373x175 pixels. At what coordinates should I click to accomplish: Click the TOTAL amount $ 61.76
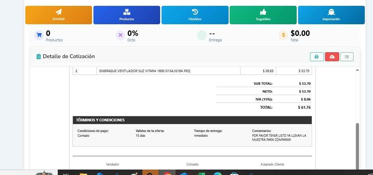point(304,107)
